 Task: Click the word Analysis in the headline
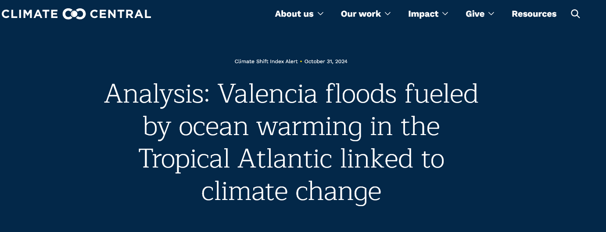tap(157, 93)
